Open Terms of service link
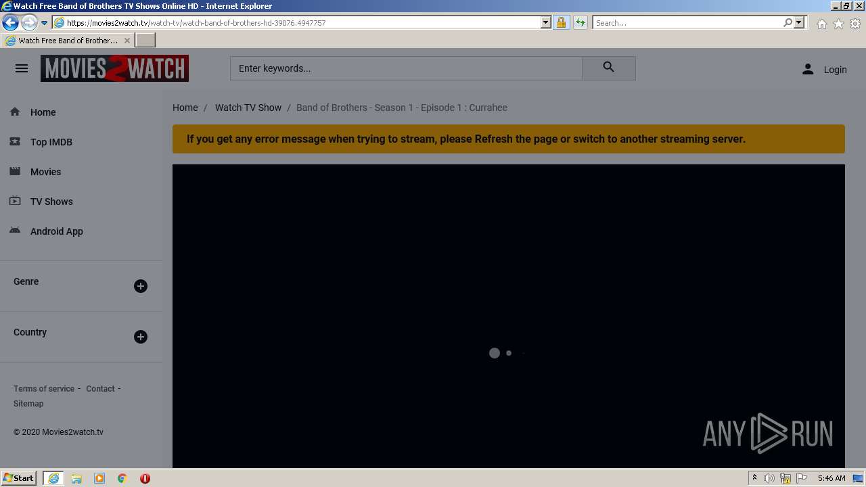This screenshot has width=866, height=487. [x=44, y=389]
